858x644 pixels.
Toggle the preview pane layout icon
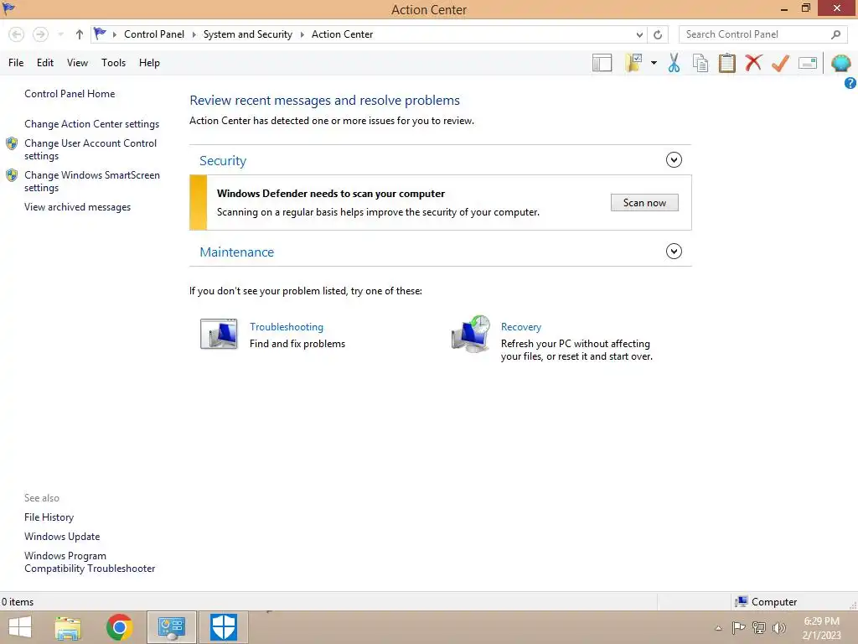tap(602, 63)
